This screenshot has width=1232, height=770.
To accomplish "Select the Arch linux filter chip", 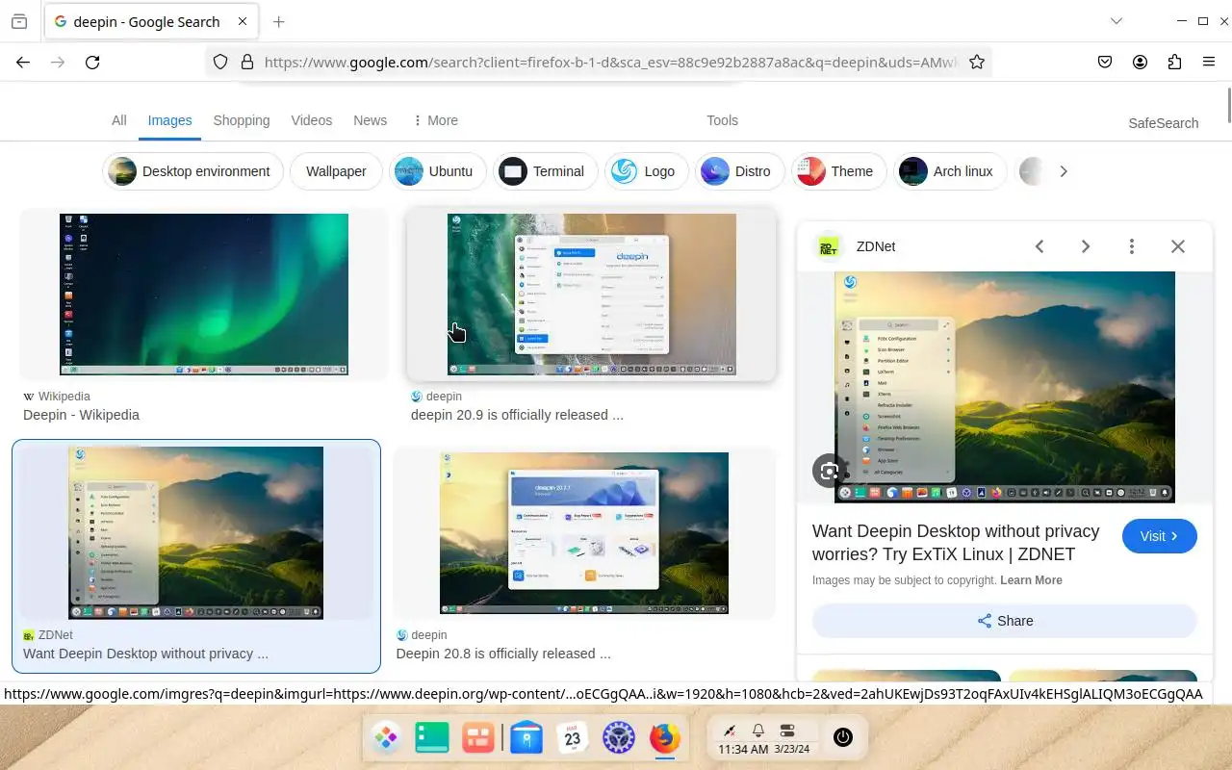I will [x=949, y=171].
